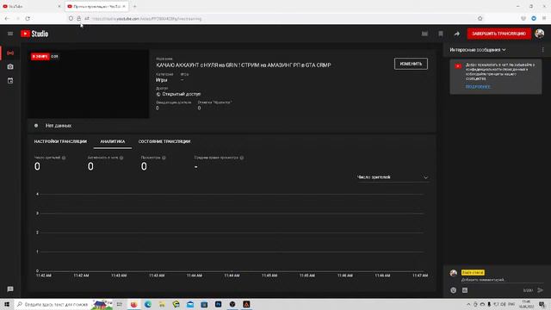Screen dimensions: 551x310
Task: Open the feedback icon at sidebar bottom
Action: pos(10,289)
